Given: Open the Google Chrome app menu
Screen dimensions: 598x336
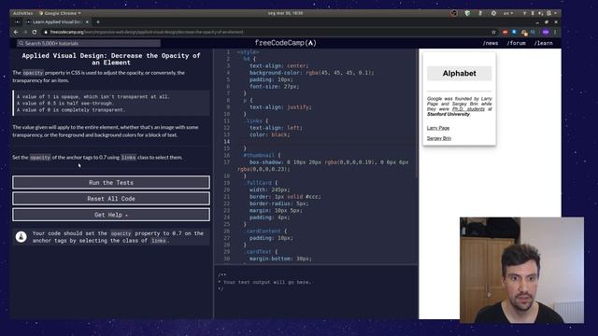Looking at the screenshot, I should 60,13.
